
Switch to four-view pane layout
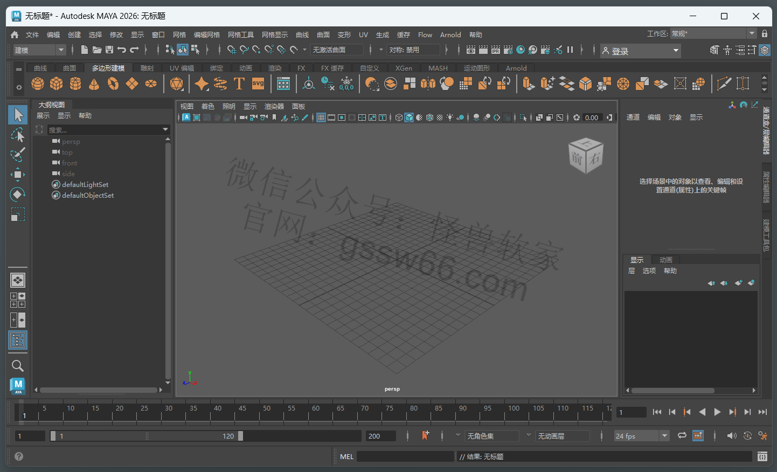click(18, 300)
